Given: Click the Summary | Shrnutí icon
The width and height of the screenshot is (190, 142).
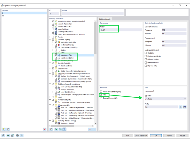Looking at the screenshot, I should pyautogui.click(x=59, y=123).
